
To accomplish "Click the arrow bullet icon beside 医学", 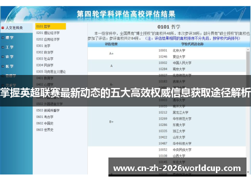I will click(3, 66).
